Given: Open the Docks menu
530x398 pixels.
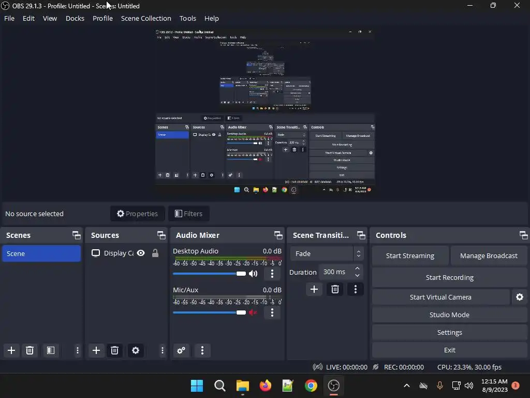Looking at the screenshot, I should pyautogui.click(x=75, y=18).
